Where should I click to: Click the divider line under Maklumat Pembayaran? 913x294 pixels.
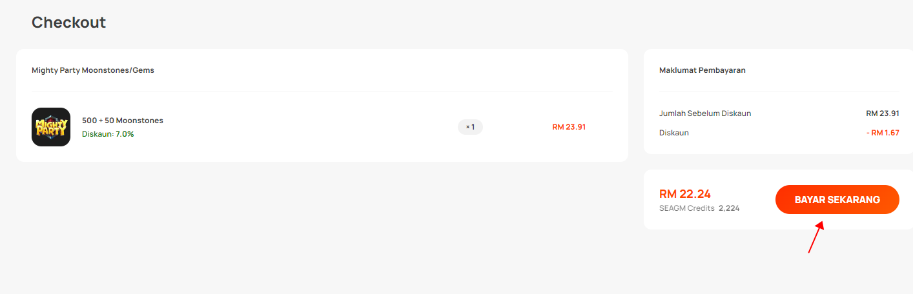(779, 92)
